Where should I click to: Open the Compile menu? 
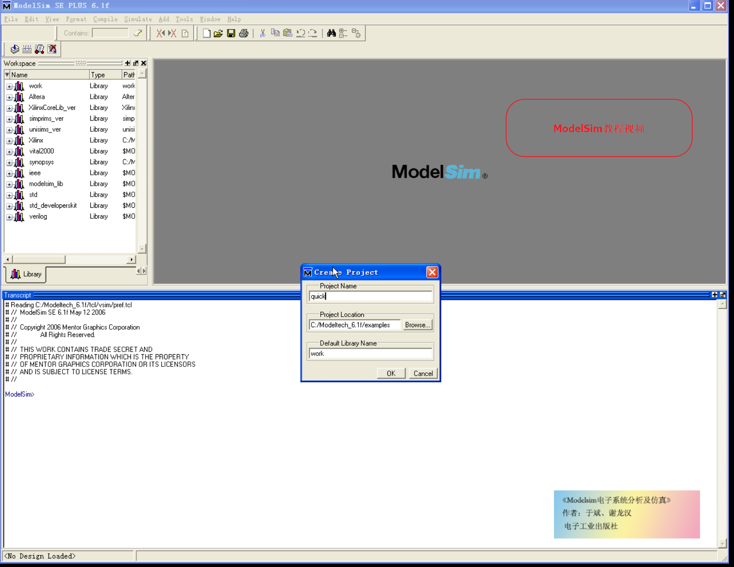pos(106,19)
